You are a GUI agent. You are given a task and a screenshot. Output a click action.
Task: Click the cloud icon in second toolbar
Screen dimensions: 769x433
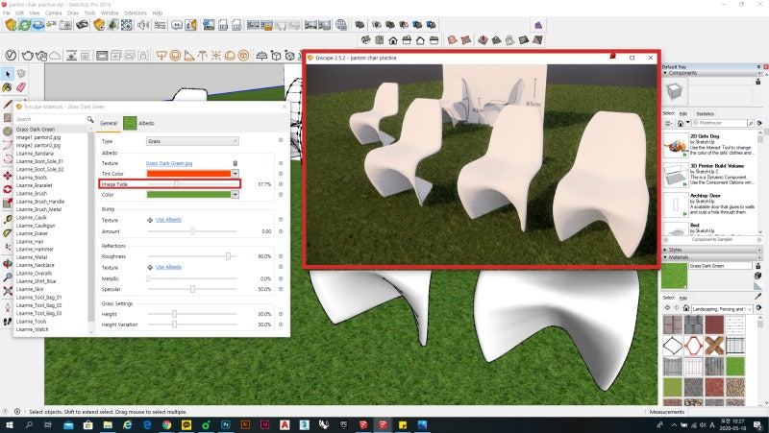[x=55, y=56]
